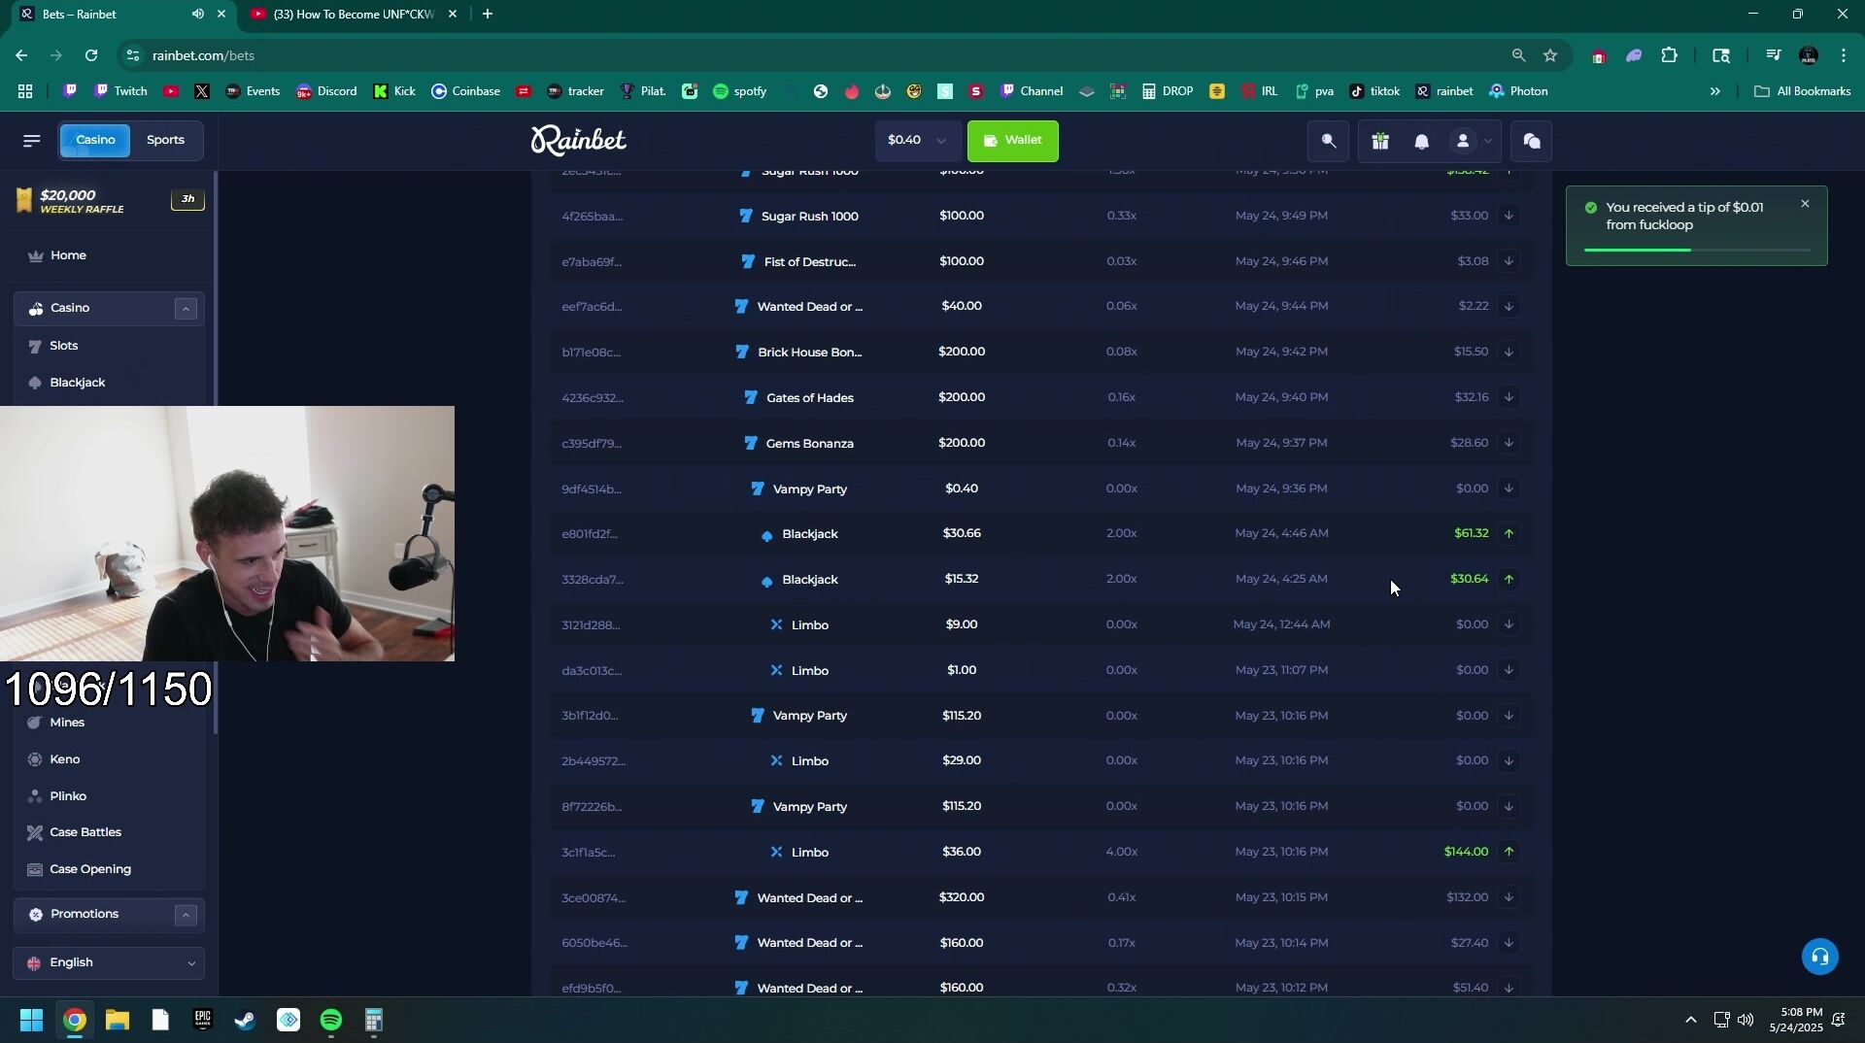Viewport: 1865px width, 1043px height.
Task: Open the taskbar volume control
Action: (x=1746, y=1021)
